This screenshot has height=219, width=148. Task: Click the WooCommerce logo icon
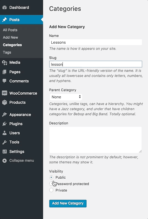pos(4,93)
